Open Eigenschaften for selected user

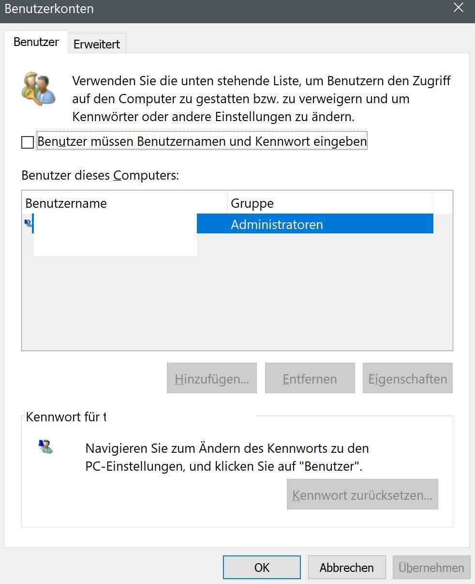coord(408,378)
